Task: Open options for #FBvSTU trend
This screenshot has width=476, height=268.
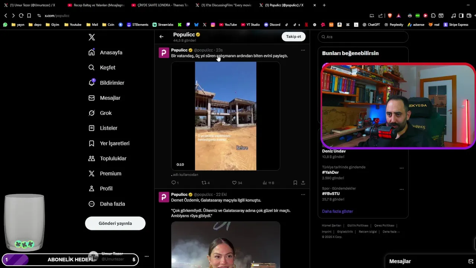Action: [x=402, y=189]
